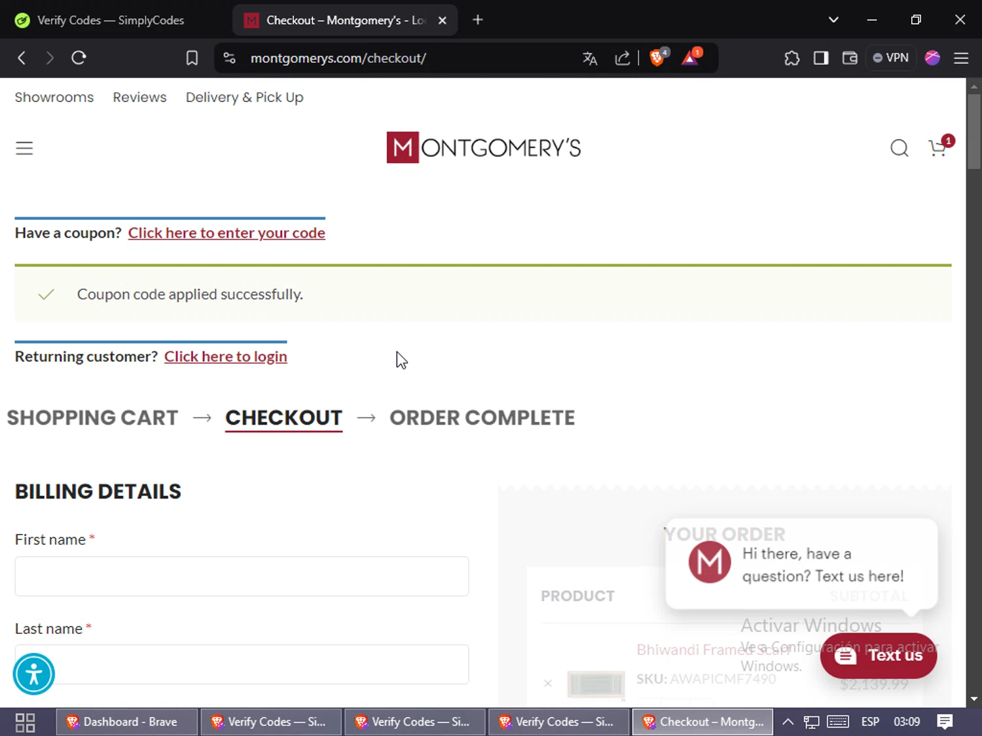Open Checkout – Montg... taskbar window
The image size is (982, 736).
pos(702,722)
